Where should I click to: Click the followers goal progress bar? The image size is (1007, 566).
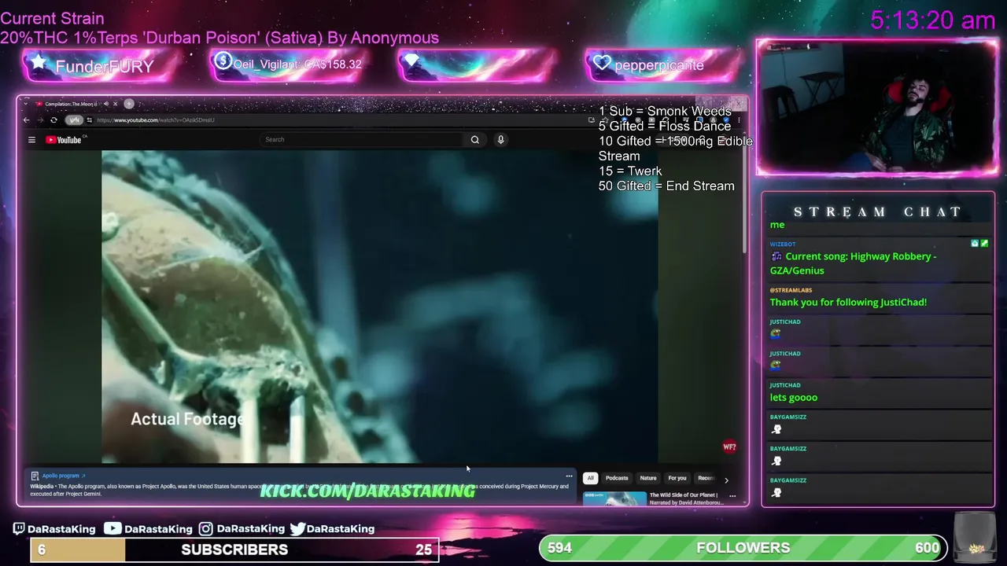coord(743,548)
